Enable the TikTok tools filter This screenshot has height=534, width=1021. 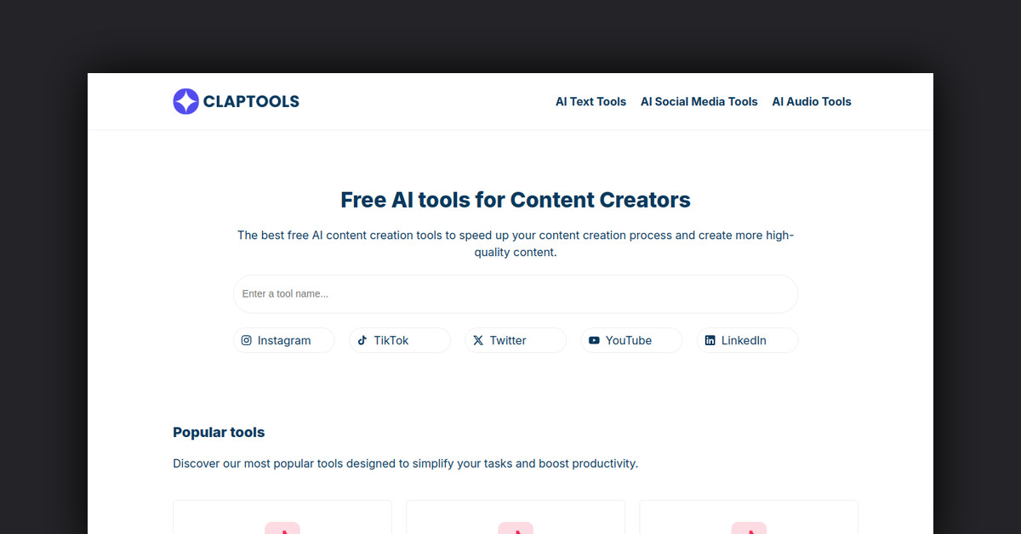click(399, 340)
